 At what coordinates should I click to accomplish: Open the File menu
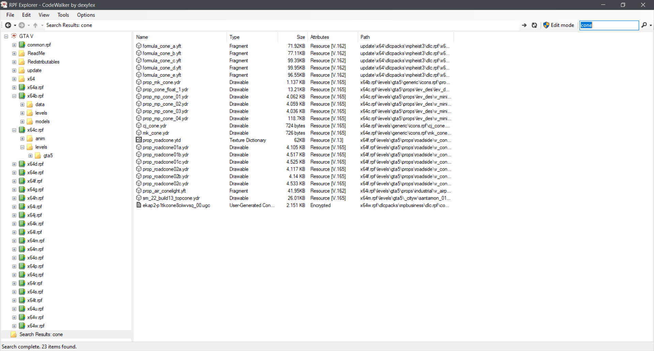10,15
